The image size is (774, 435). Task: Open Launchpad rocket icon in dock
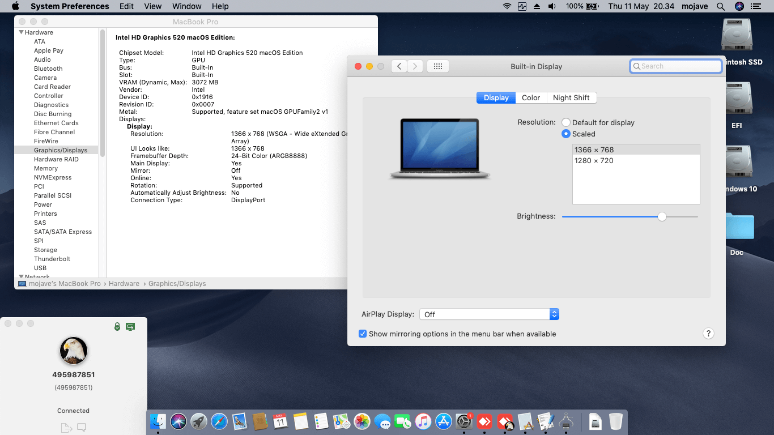coord(199,421)
